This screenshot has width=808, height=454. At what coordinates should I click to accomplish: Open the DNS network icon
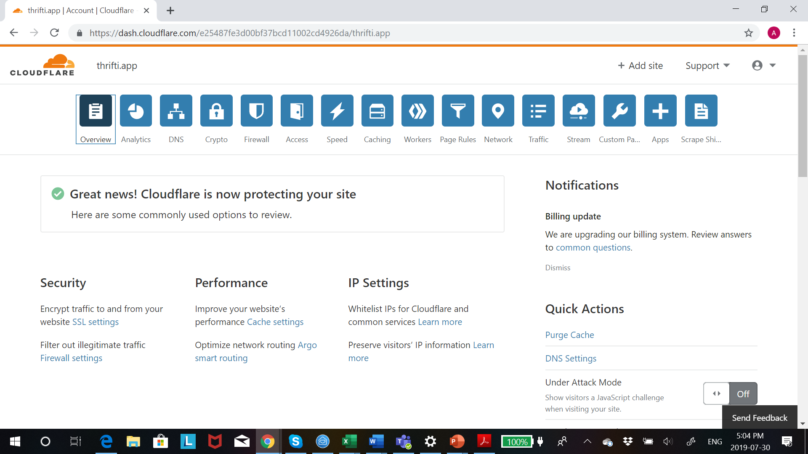176,111
